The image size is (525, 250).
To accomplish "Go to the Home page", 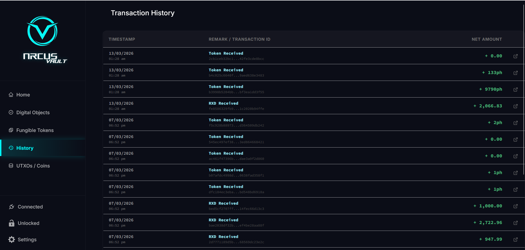I will pyautogui.click(x=23, y=95).
